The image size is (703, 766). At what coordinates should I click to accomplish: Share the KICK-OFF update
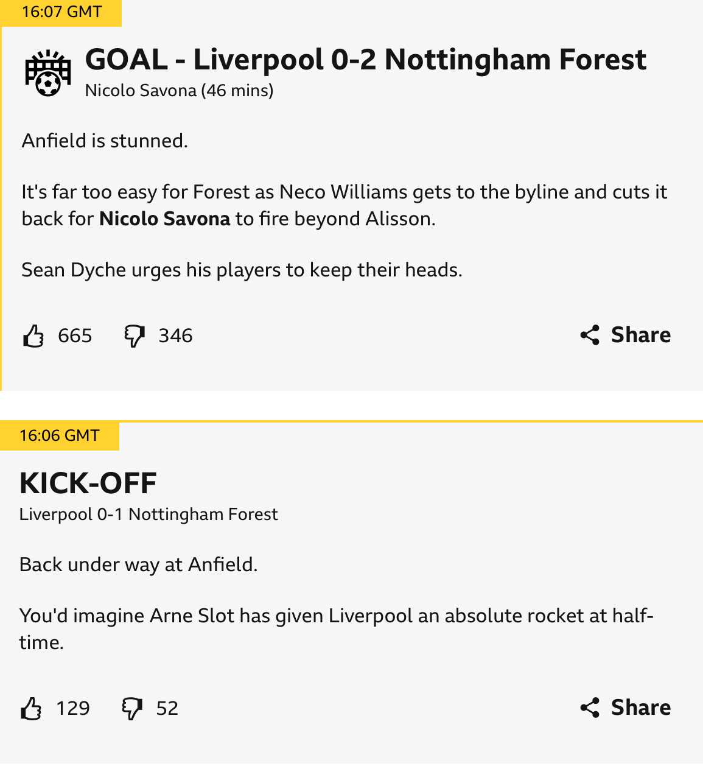[x=625, y=708]
